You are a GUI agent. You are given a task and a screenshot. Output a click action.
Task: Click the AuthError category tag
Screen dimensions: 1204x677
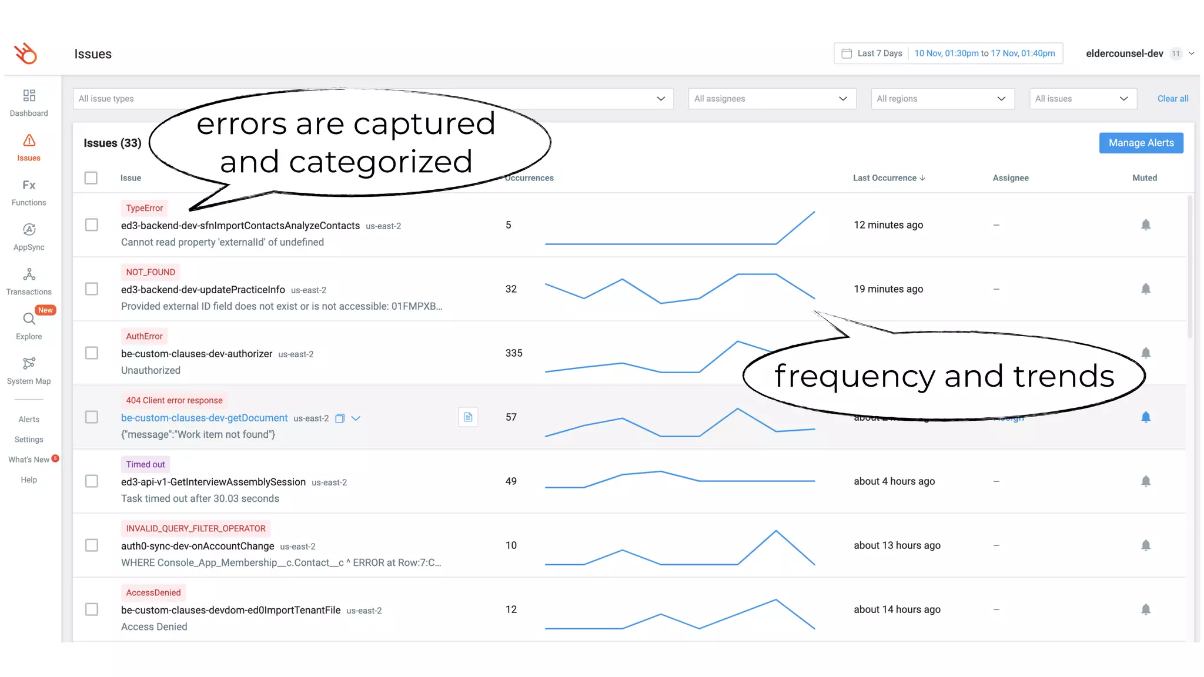(144, 336)
